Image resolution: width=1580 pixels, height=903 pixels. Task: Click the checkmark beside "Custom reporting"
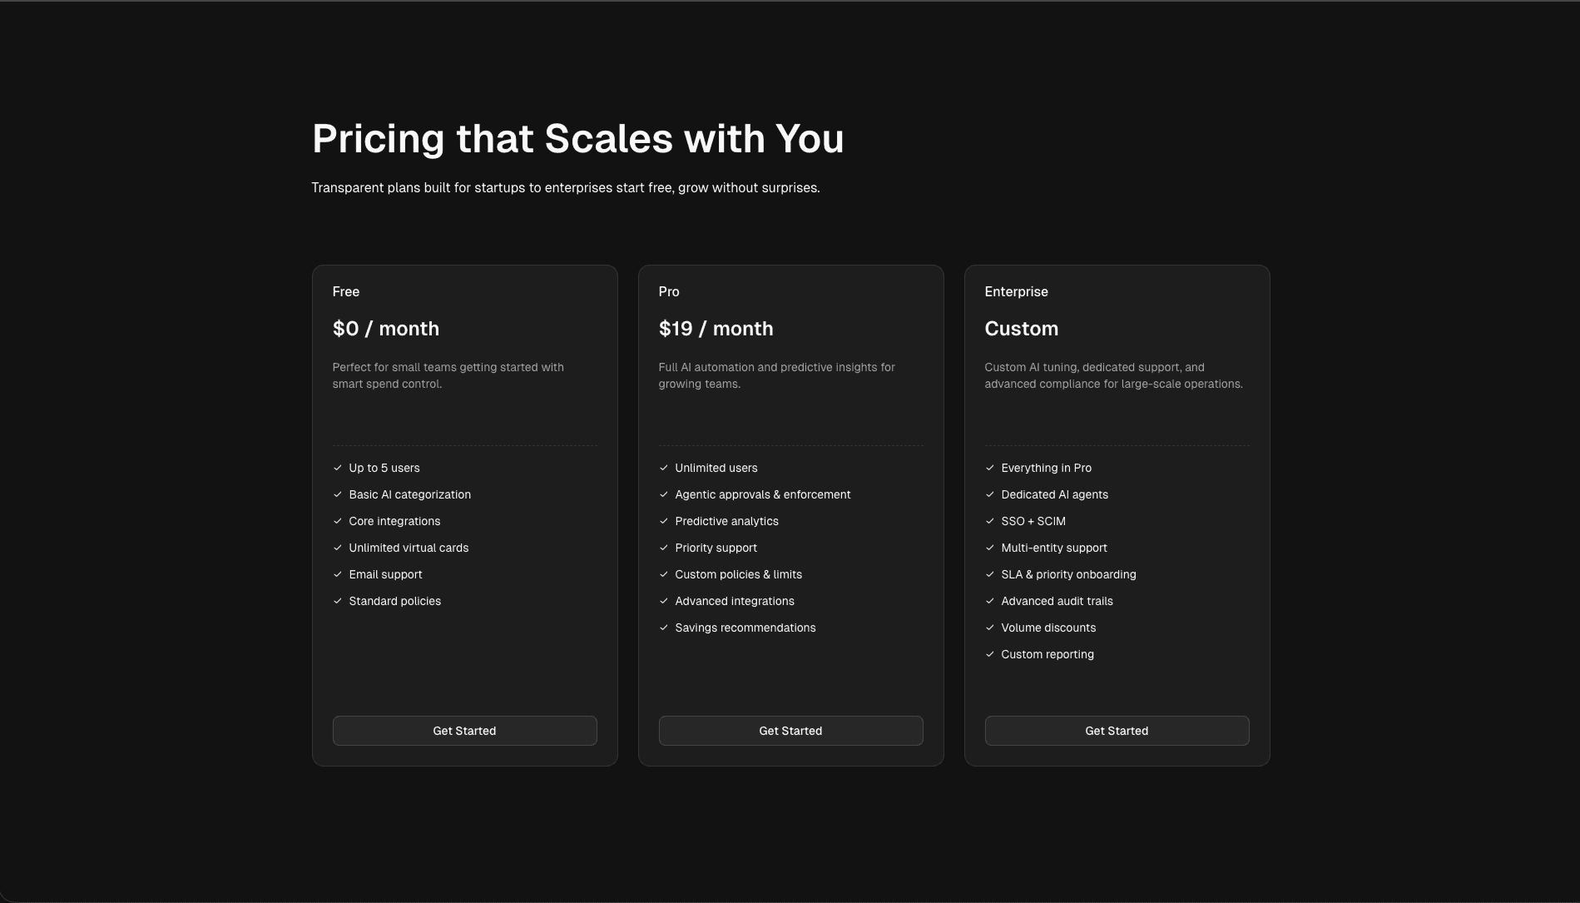pyautogui.click(x=990, y=654)
